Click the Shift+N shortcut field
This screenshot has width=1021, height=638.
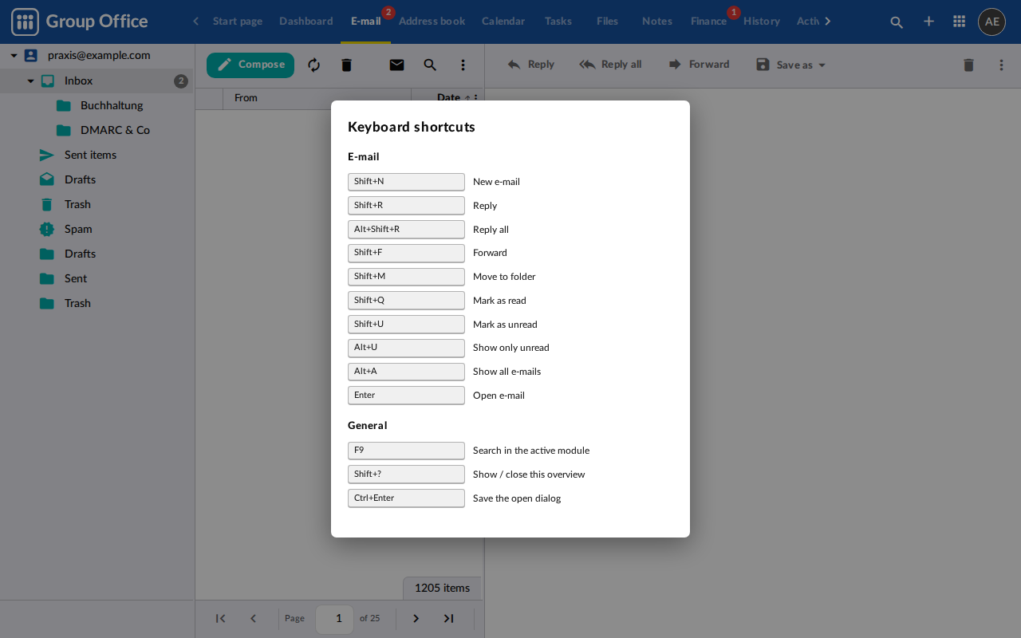tap(406, 182)
